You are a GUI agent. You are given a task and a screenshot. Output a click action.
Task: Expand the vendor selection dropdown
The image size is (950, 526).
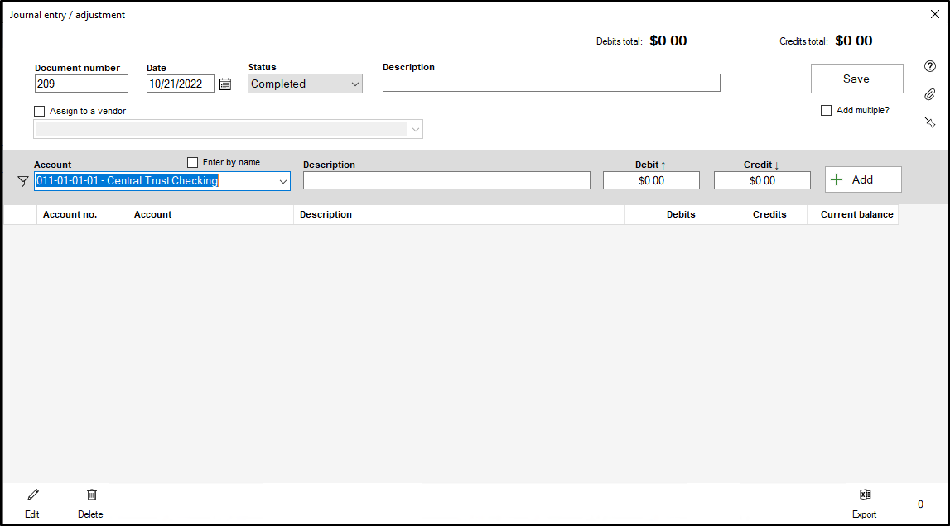[x=415, y=130]
